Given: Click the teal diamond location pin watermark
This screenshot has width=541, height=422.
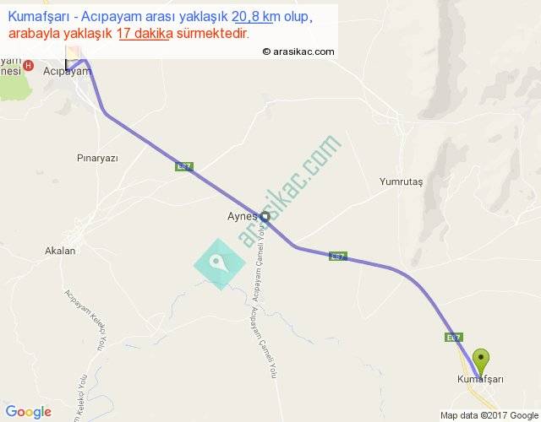Looking at the screenshot, I should (x=220, y=264).
